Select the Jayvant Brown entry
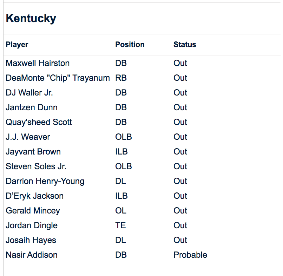The height and width of the screenshot is (276, 283). tap(33, 152)
